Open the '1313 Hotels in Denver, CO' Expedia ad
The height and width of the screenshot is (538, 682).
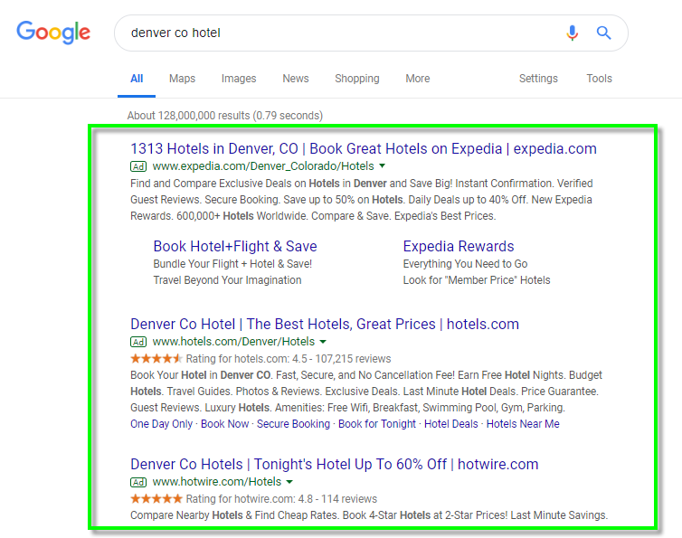point(364,149)
